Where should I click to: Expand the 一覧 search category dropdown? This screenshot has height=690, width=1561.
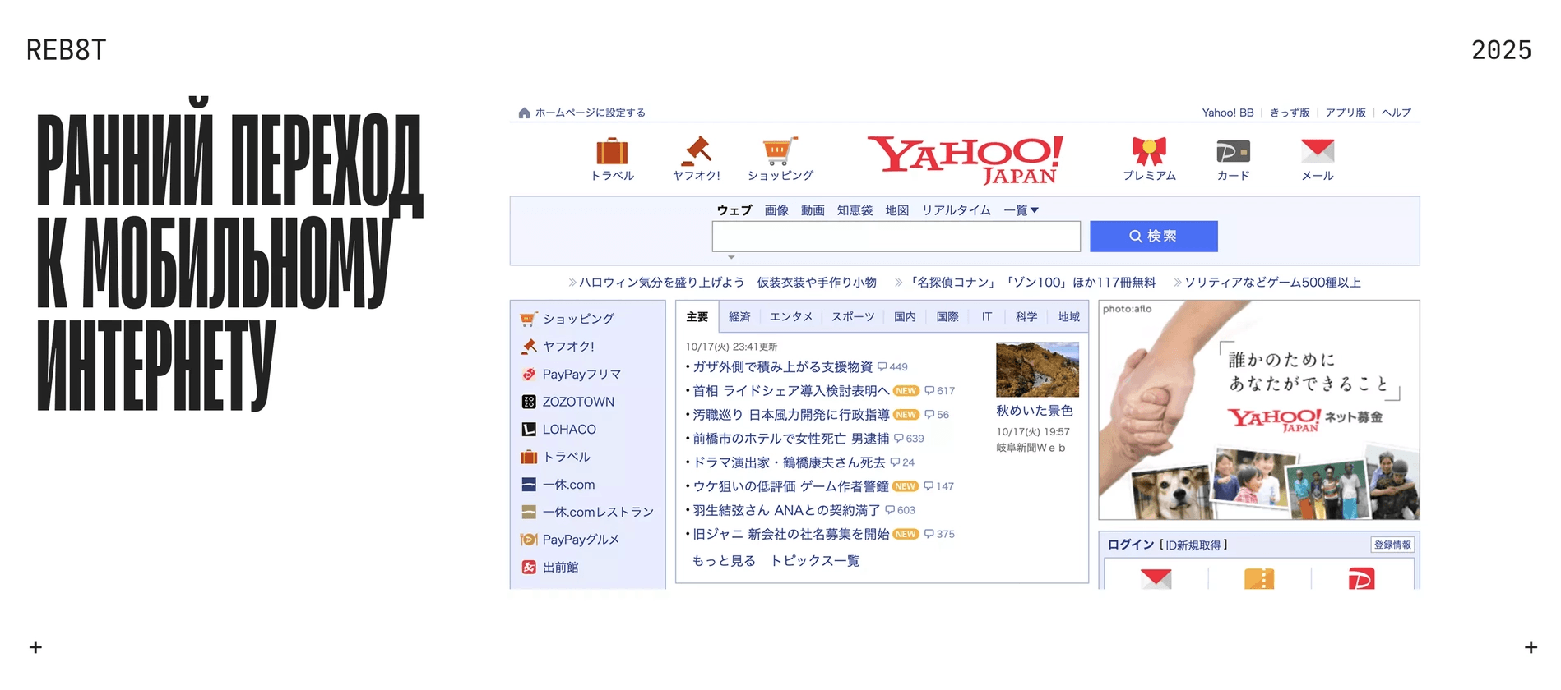point(1021,210)
